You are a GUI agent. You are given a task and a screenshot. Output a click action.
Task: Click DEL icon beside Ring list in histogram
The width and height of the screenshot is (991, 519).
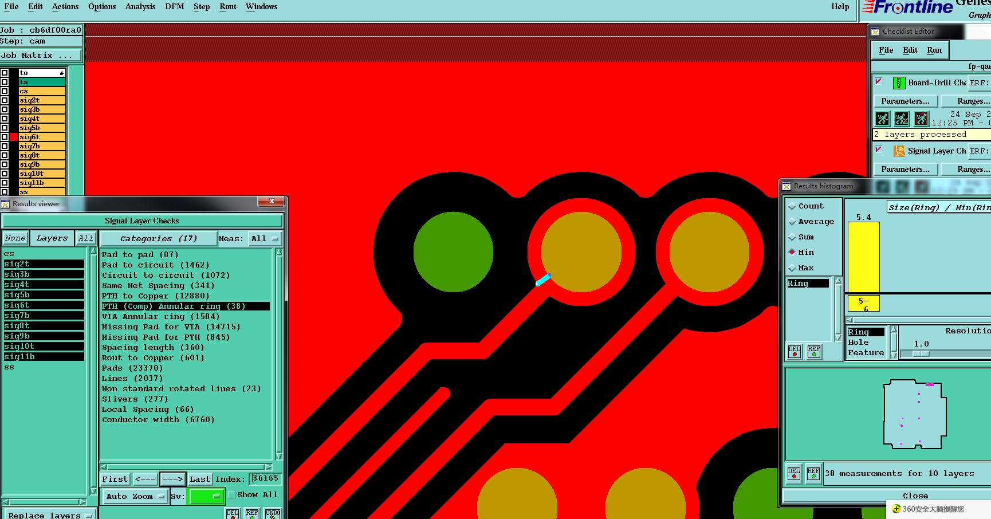(795, 352)
